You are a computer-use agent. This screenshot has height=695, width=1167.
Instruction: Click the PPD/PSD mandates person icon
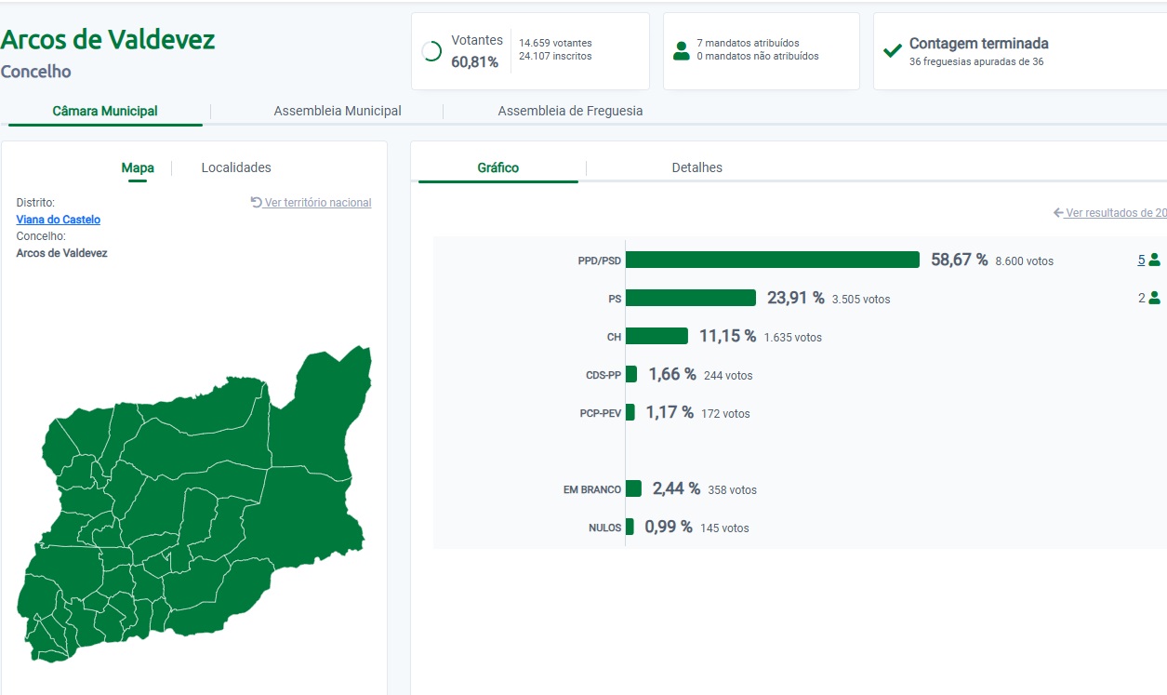tap(1155, 260)
